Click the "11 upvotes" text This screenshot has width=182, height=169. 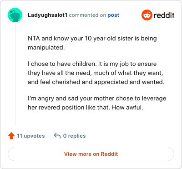[31, 136]
